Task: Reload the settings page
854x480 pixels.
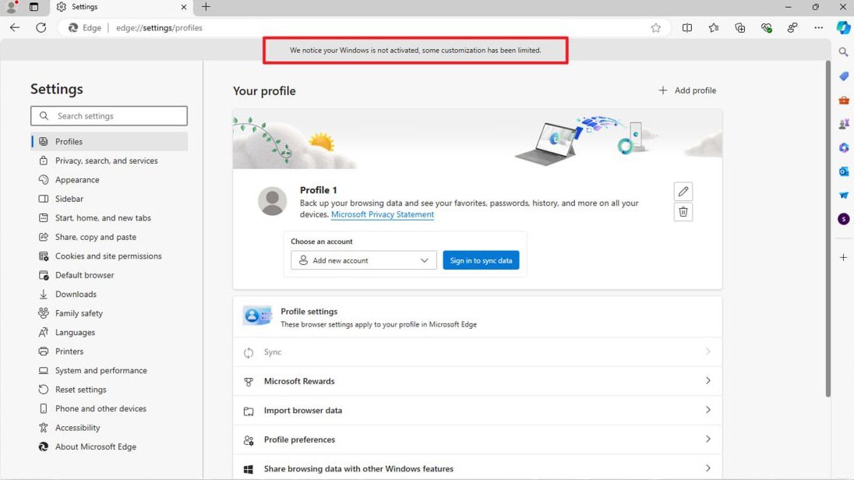Action: pos(41,28)
